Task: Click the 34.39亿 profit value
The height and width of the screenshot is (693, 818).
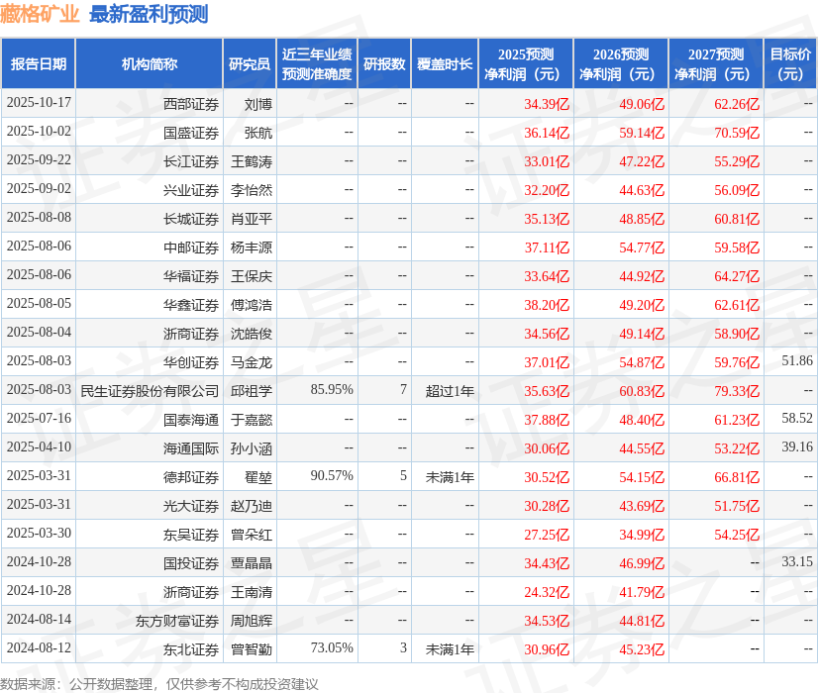Action: click(x=547, y=104)
